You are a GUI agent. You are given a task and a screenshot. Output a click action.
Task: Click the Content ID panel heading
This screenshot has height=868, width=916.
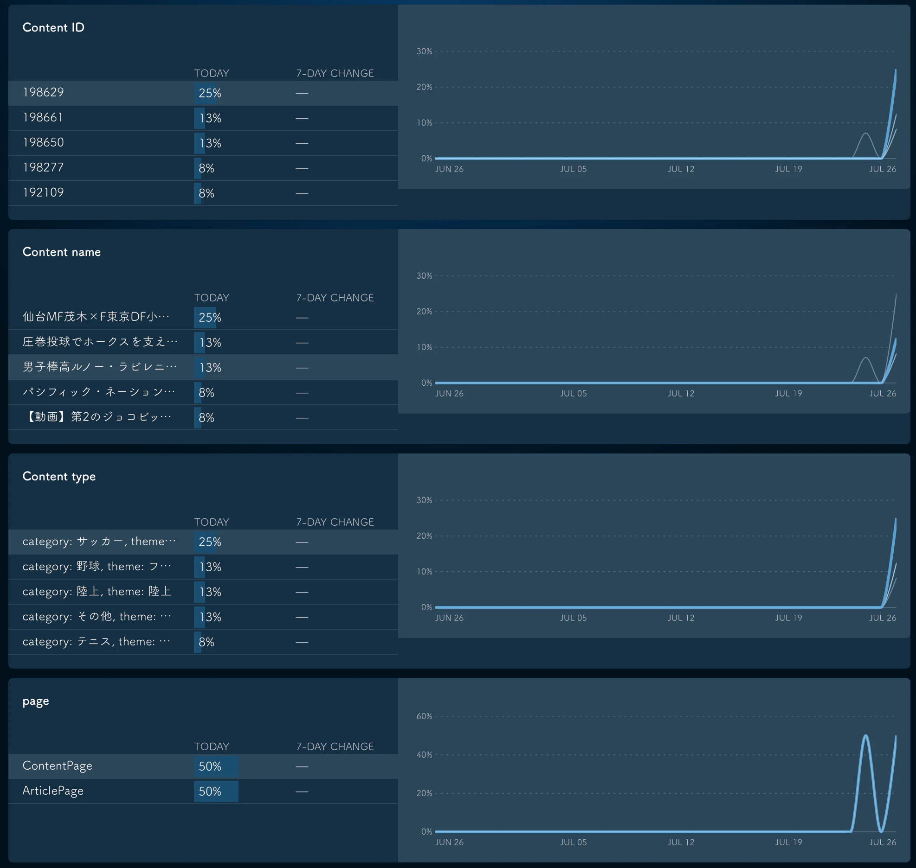(x=53, y=27)
